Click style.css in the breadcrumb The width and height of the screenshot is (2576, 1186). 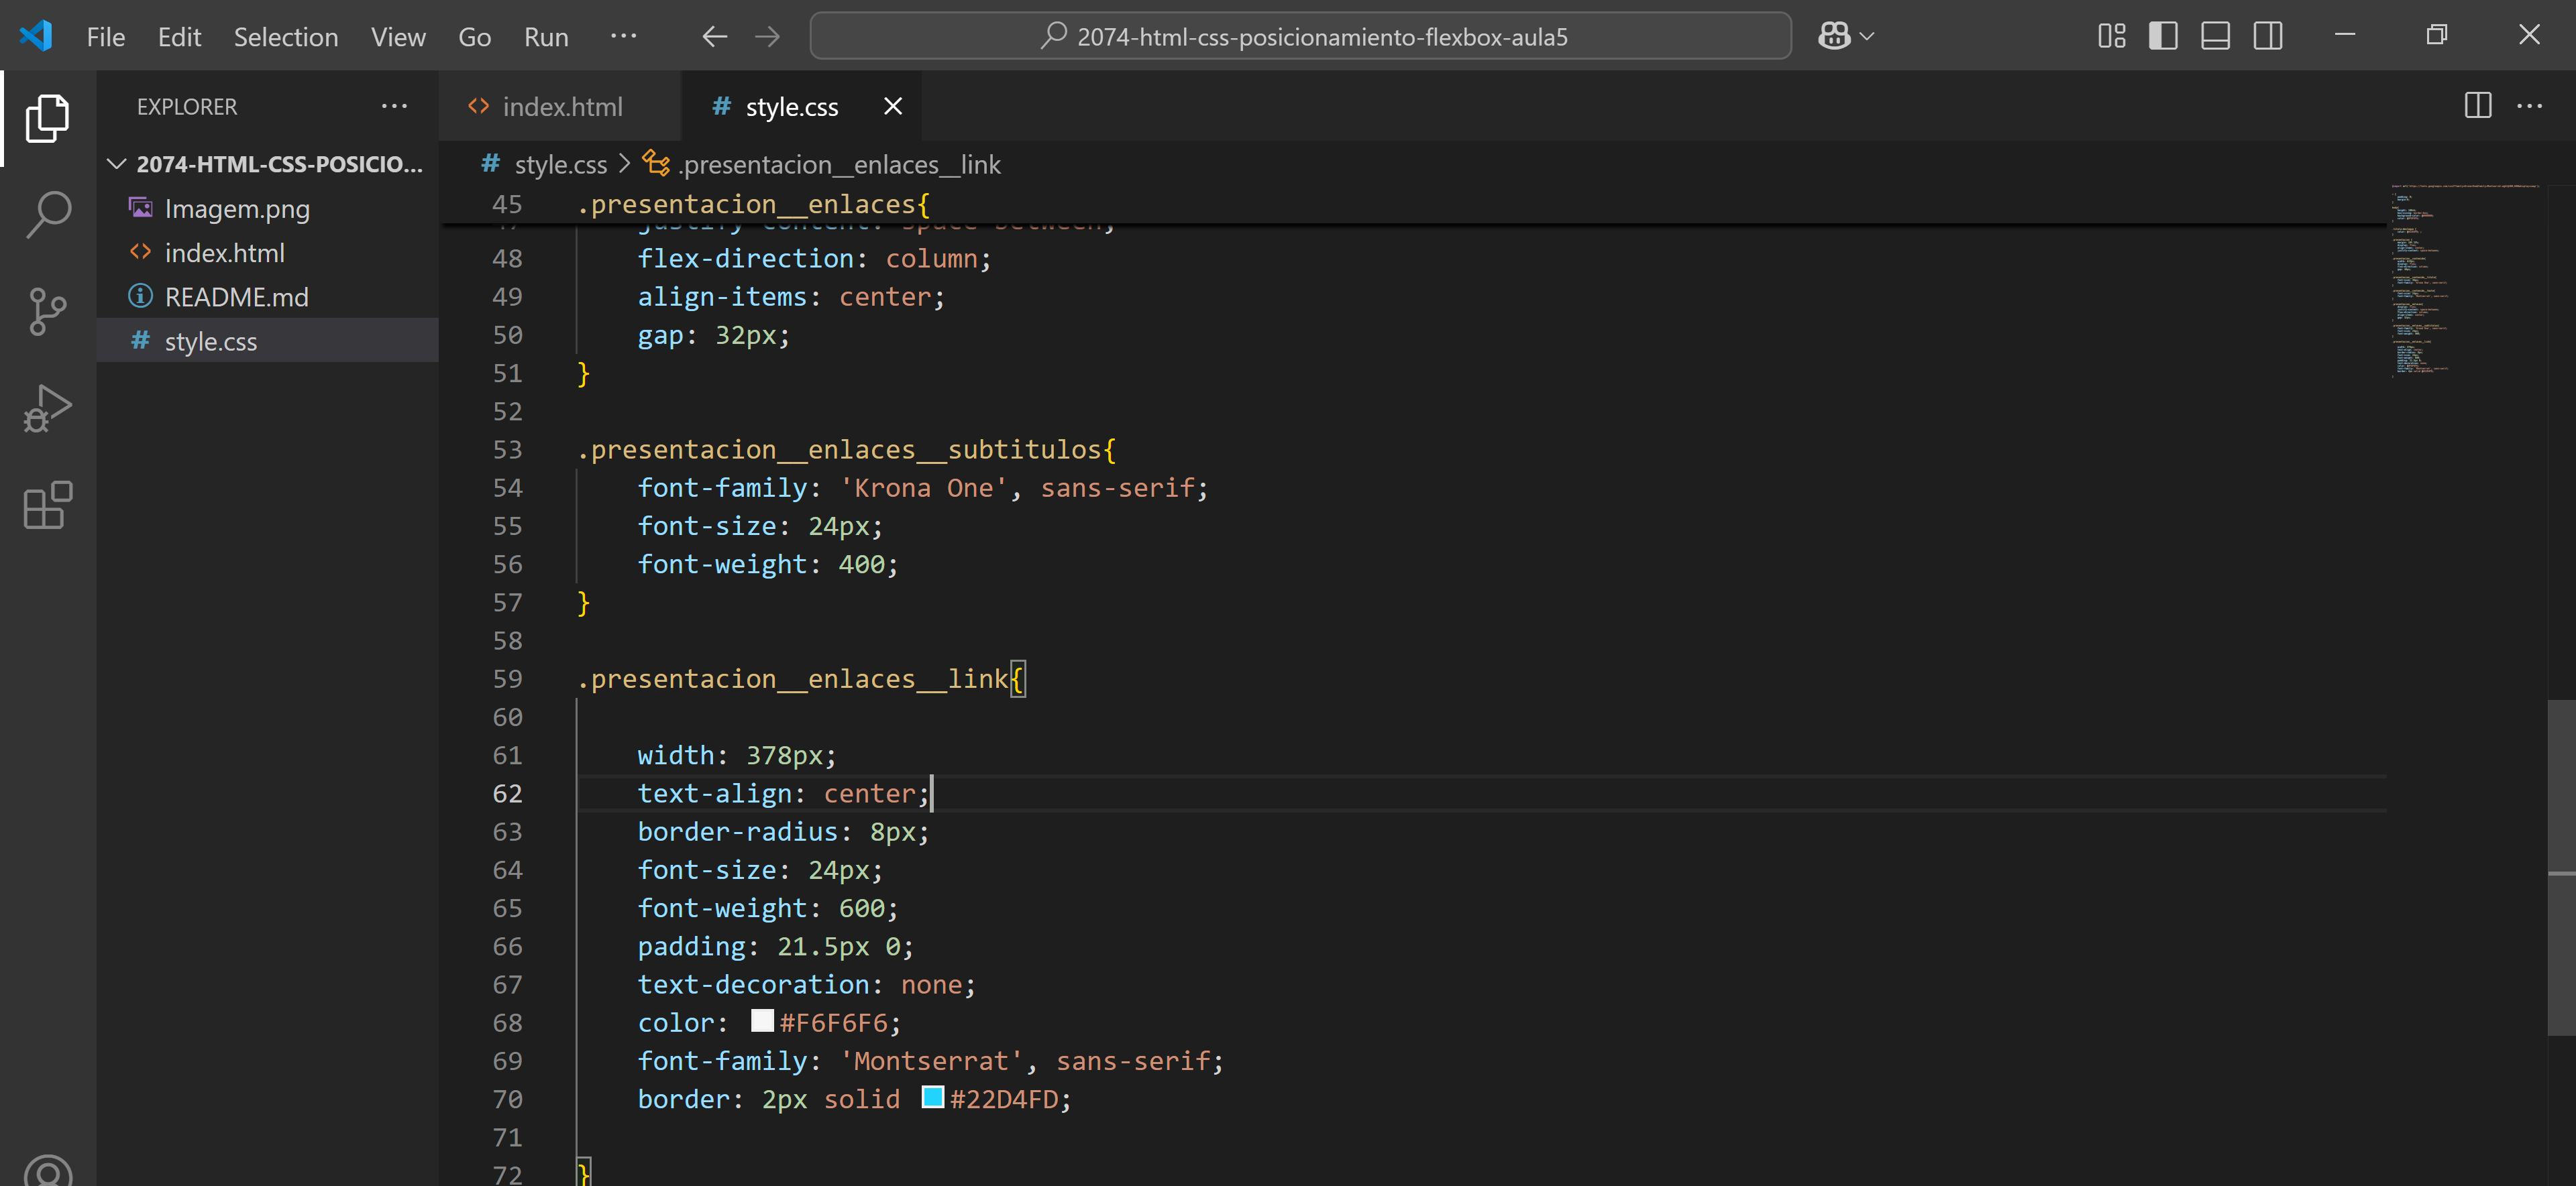click(560, 164)
